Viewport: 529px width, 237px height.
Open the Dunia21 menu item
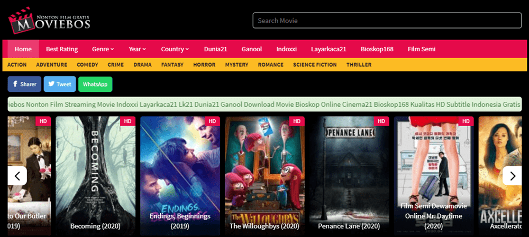[x=216, y=49]
